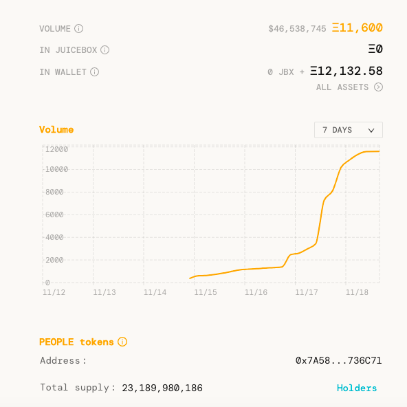
Task: Click the dropdown chevron beside 7 DAYS
Action: click(371, 131)
